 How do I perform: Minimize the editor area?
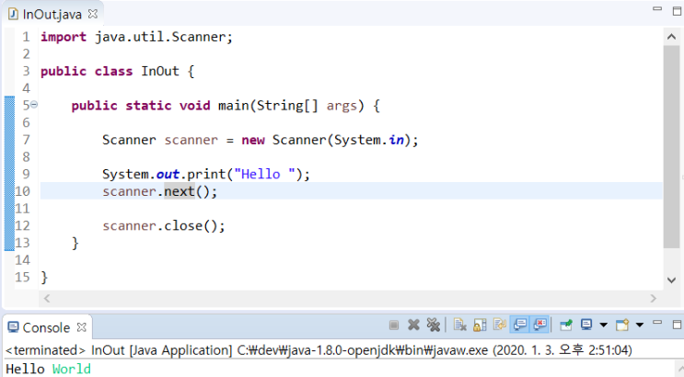[x=657, y=9]
